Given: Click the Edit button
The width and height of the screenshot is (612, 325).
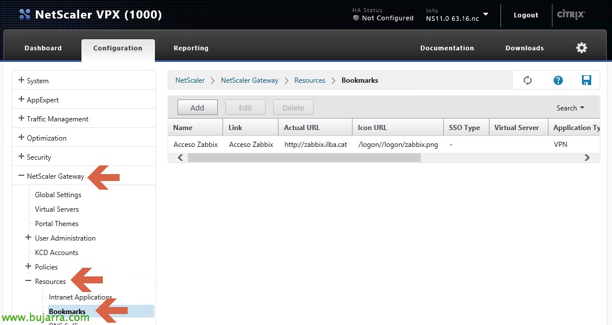Looking at the screenshot, I should click(246, 108).
